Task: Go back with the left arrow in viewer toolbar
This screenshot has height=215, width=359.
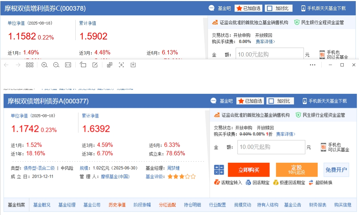Action: pyautogui.click(x=6, y=65)
